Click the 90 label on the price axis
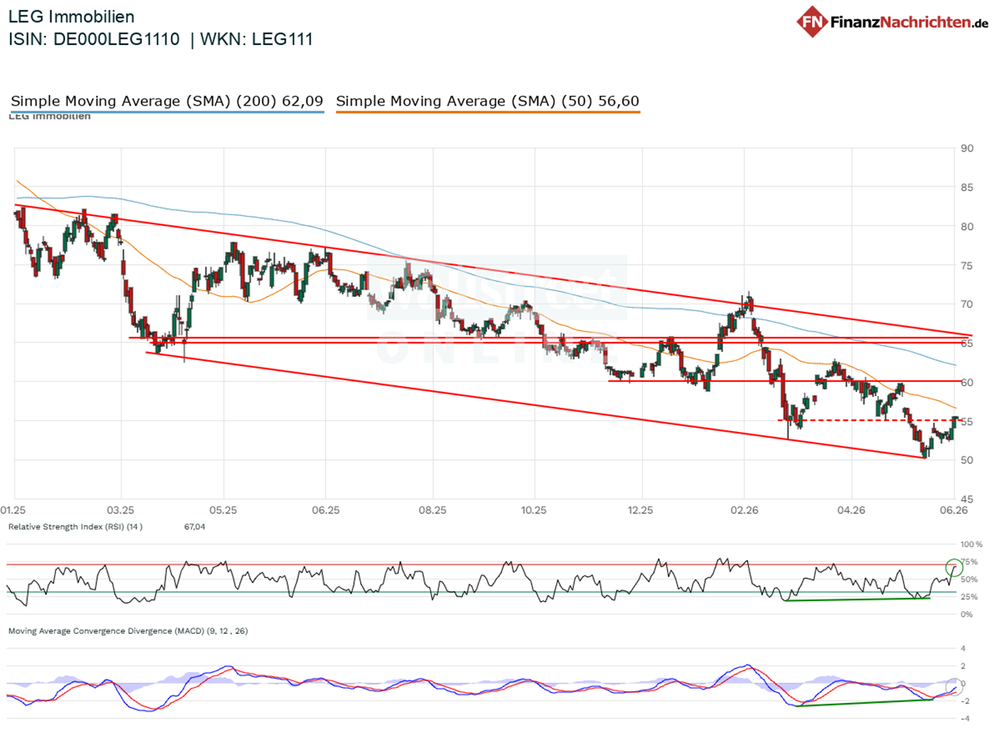This screenshot has height=730, width=994. pos(967,148)
